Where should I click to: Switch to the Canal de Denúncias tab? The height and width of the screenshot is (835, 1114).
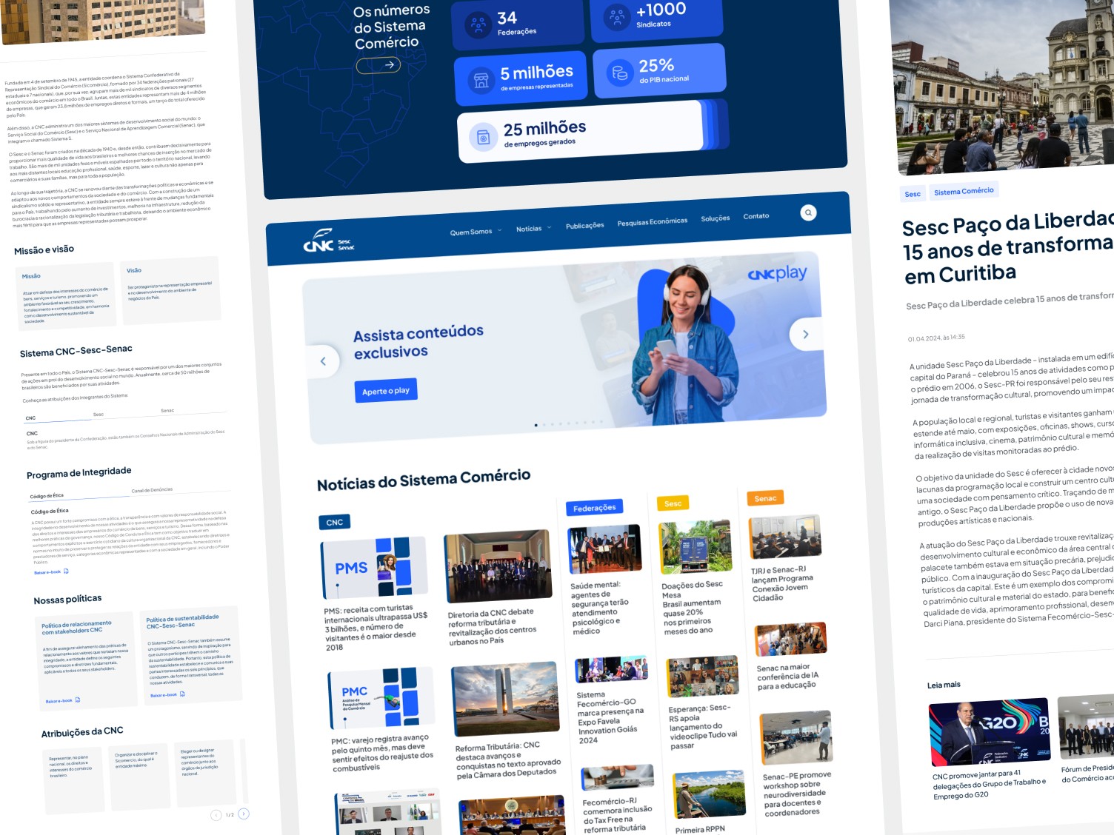click(x=152, y=489)
